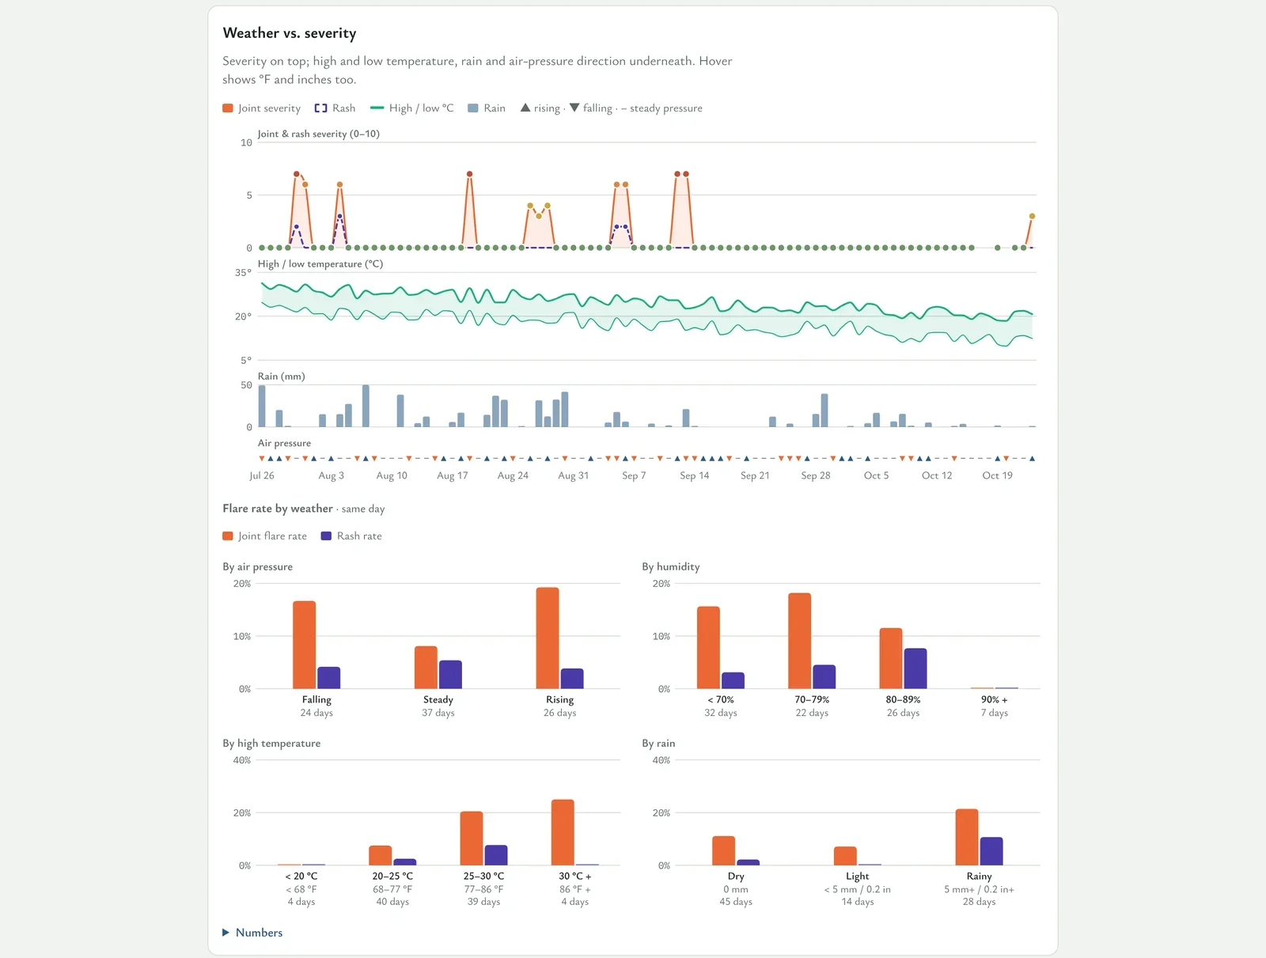Click the Rash rate legend swatch
This screenshot has height=958, width=1266.
[x=326, y=536]
